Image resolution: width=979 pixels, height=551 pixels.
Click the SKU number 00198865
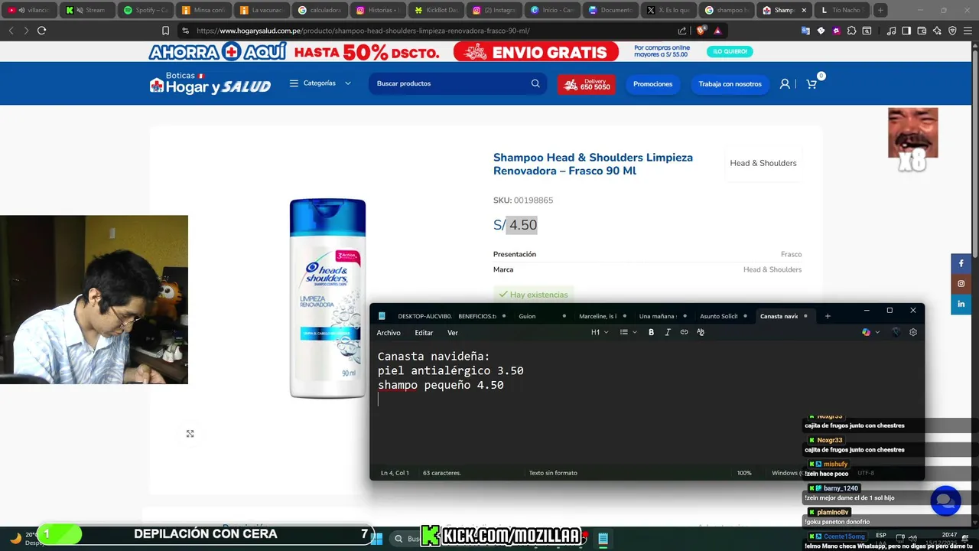[533, 201]
